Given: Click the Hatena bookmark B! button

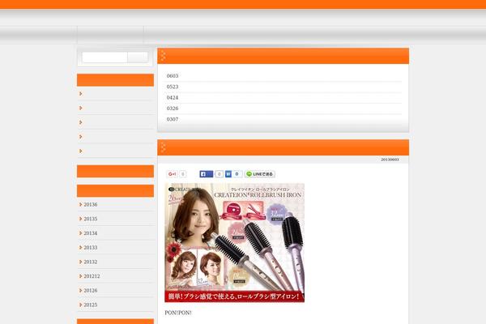Looking at the screenshot, I should coord(228,174).
